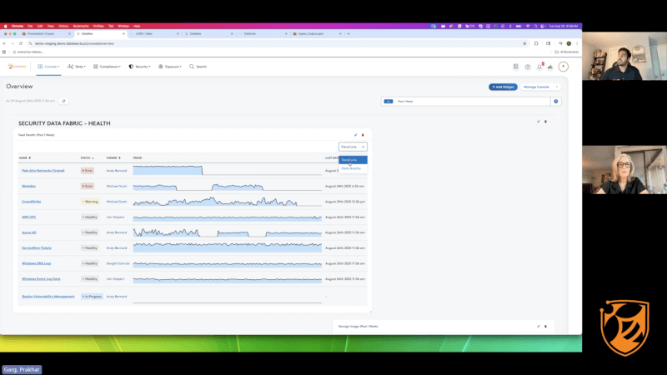
Task: Expand the Manage Console dropdown
Action: (540, 87)
